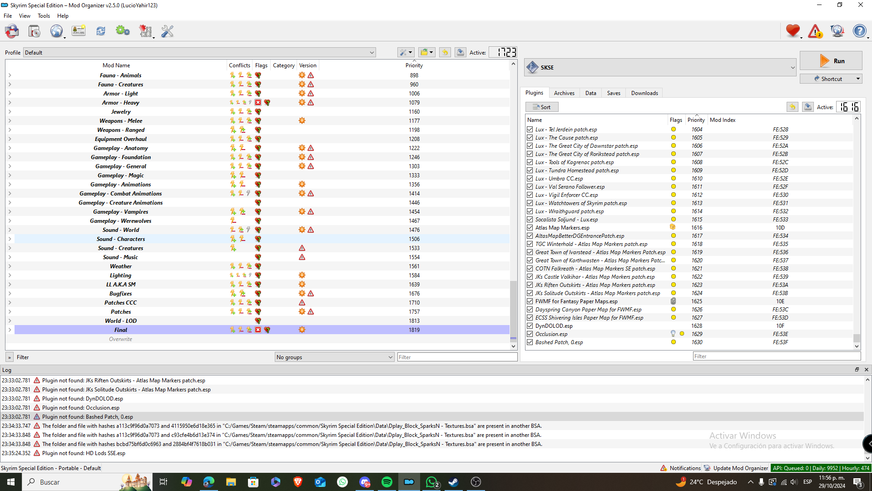Click create backup icon in Plugins panel
This screenshot has width=872, height=491.
coord(808,107)
